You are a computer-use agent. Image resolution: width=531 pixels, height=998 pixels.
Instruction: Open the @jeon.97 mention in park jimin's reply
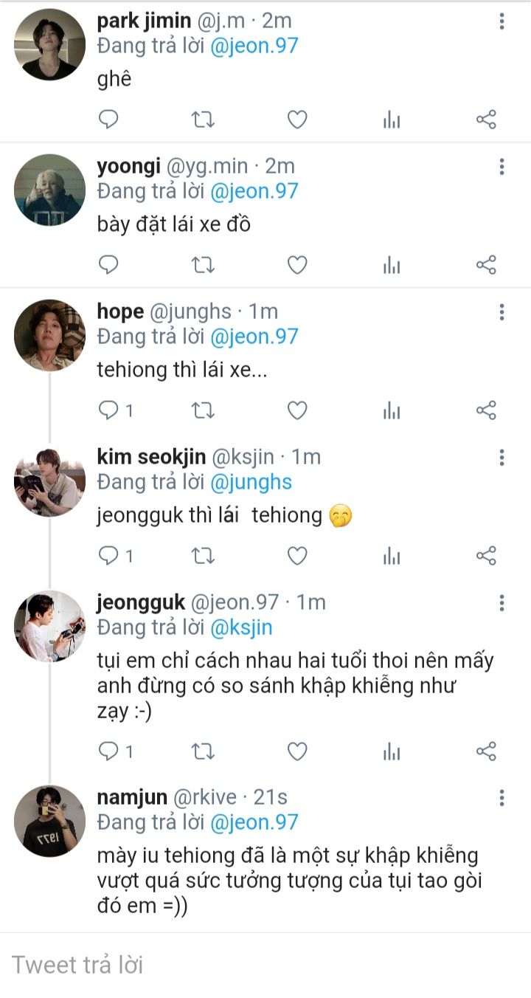click(x=254, y=46)
